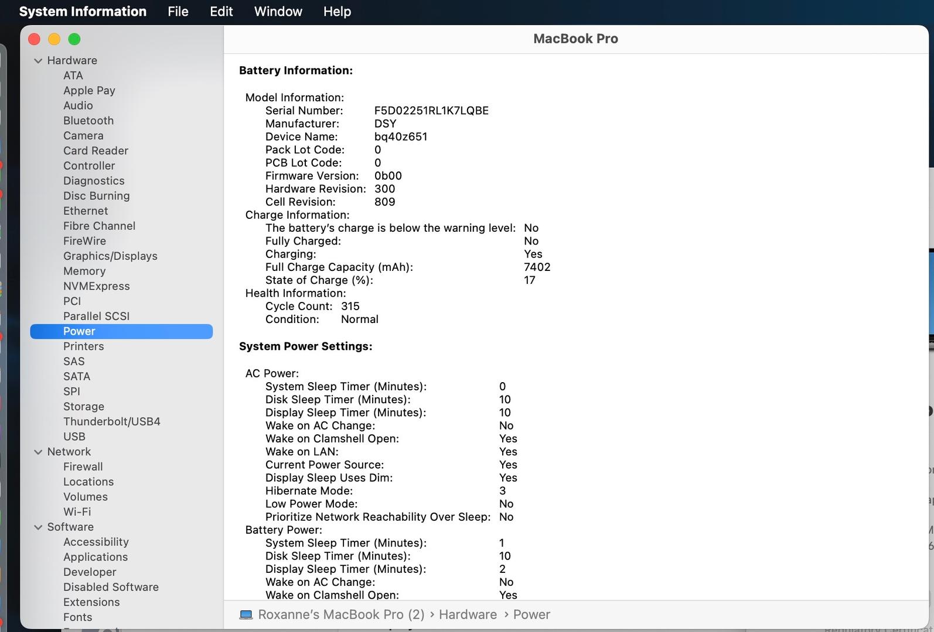
Task: Select Memory in the sidebar
Action: 84,271
